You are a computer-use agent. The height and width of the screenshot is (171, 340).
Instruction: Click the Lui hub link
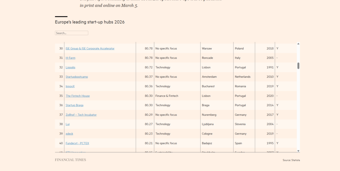68,124
